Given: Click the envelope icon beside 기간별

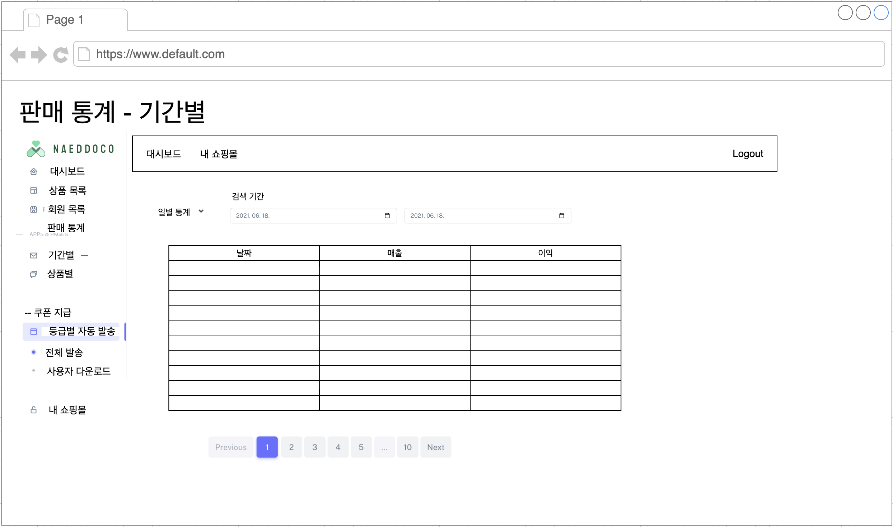Looking at the screenshot, I should [33, 255].
